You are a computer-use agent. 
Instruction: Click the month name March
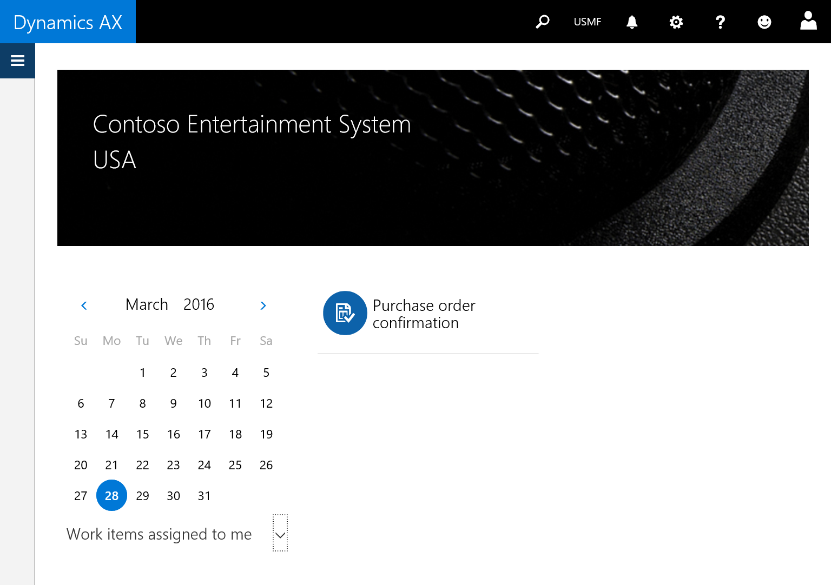(x=147, y=304)
